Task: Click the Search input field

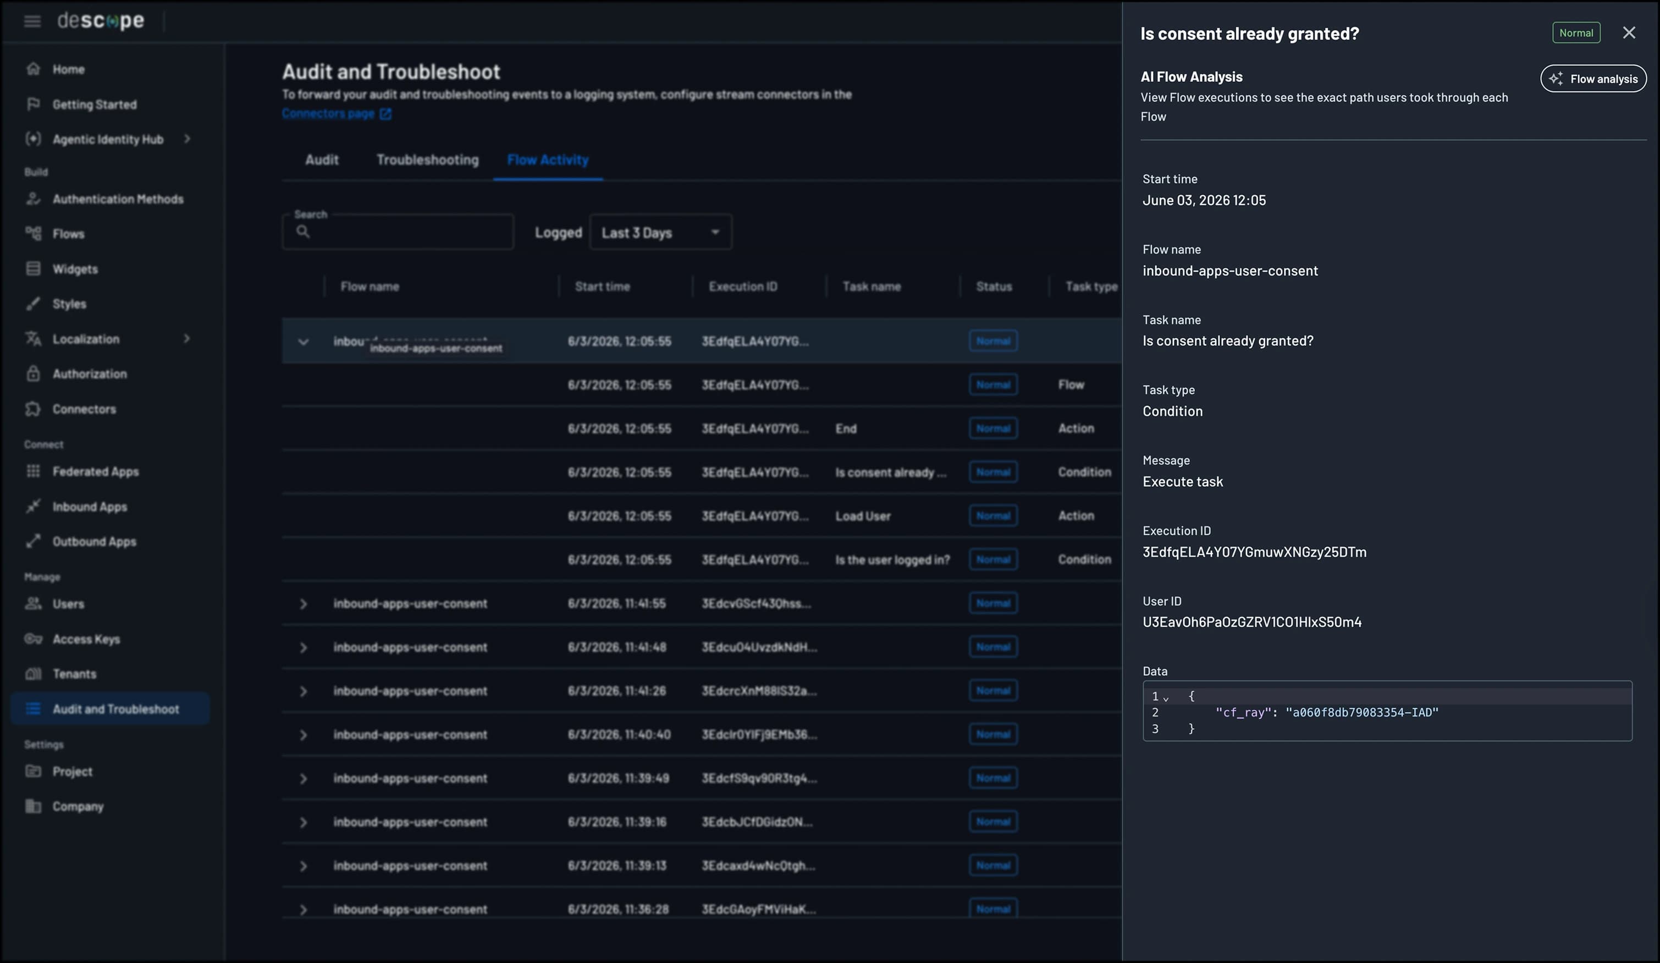Action: point(398,232)
